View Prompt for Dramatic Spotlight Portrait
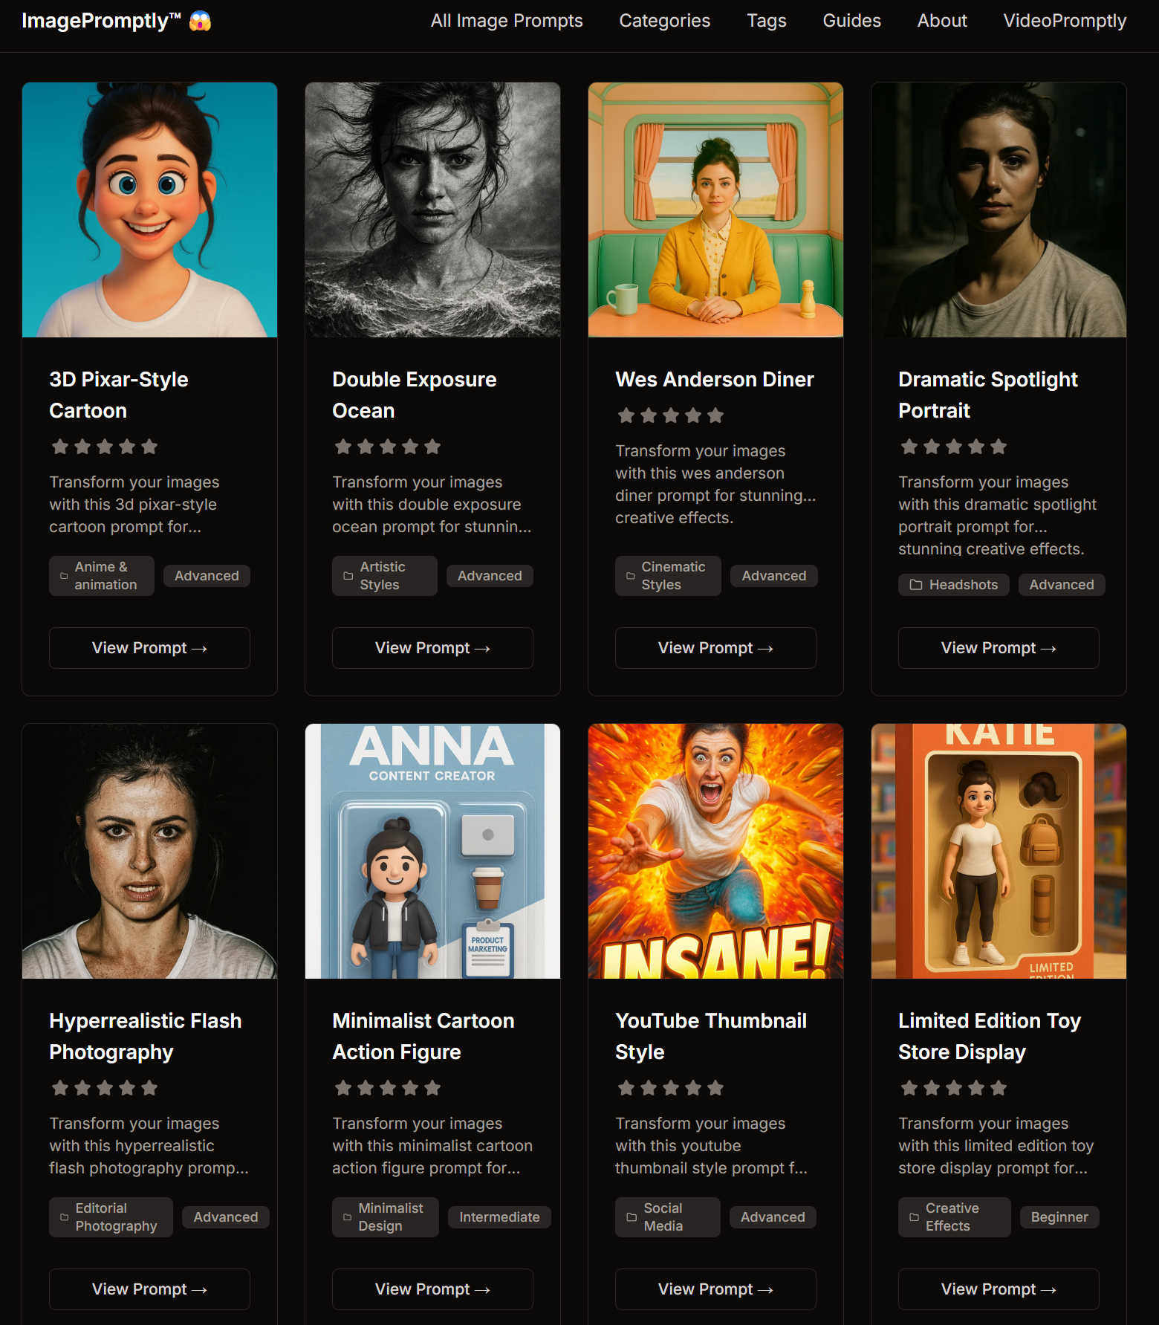Image resolution: width=1159 pixels, height=1325 pixels. (x=999, y=648)
